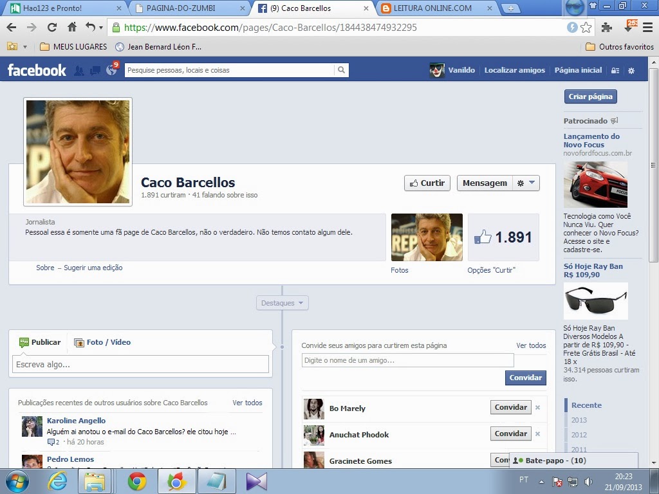Click the Escreva algo text box

(x=140, y=365)
